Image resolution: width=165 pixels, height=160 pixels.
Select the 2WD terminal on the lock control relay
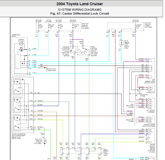(x=31, y=93)
